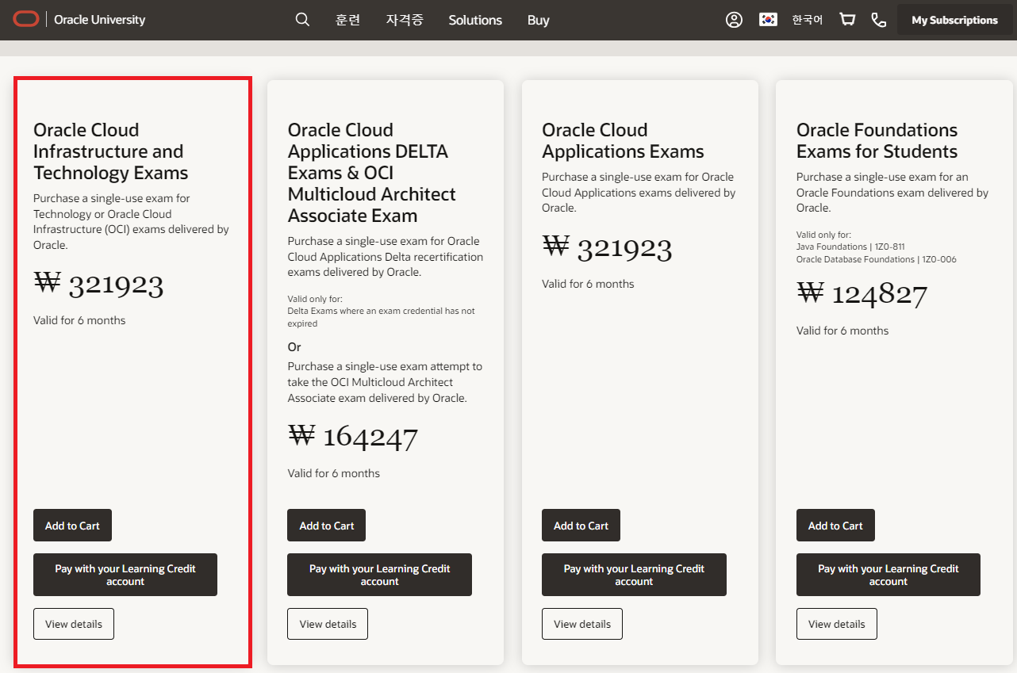Open the 훈련 menu

click(347, 20)
